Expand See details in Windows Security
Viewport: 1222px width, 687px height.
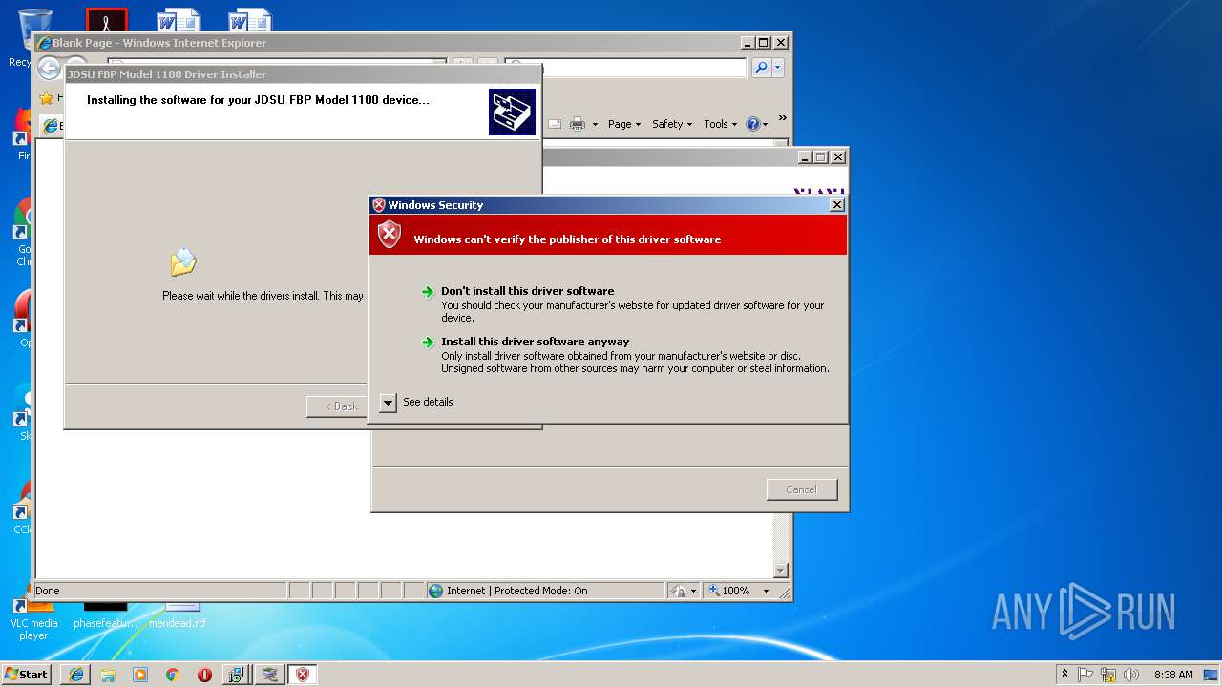coord(416,402)
